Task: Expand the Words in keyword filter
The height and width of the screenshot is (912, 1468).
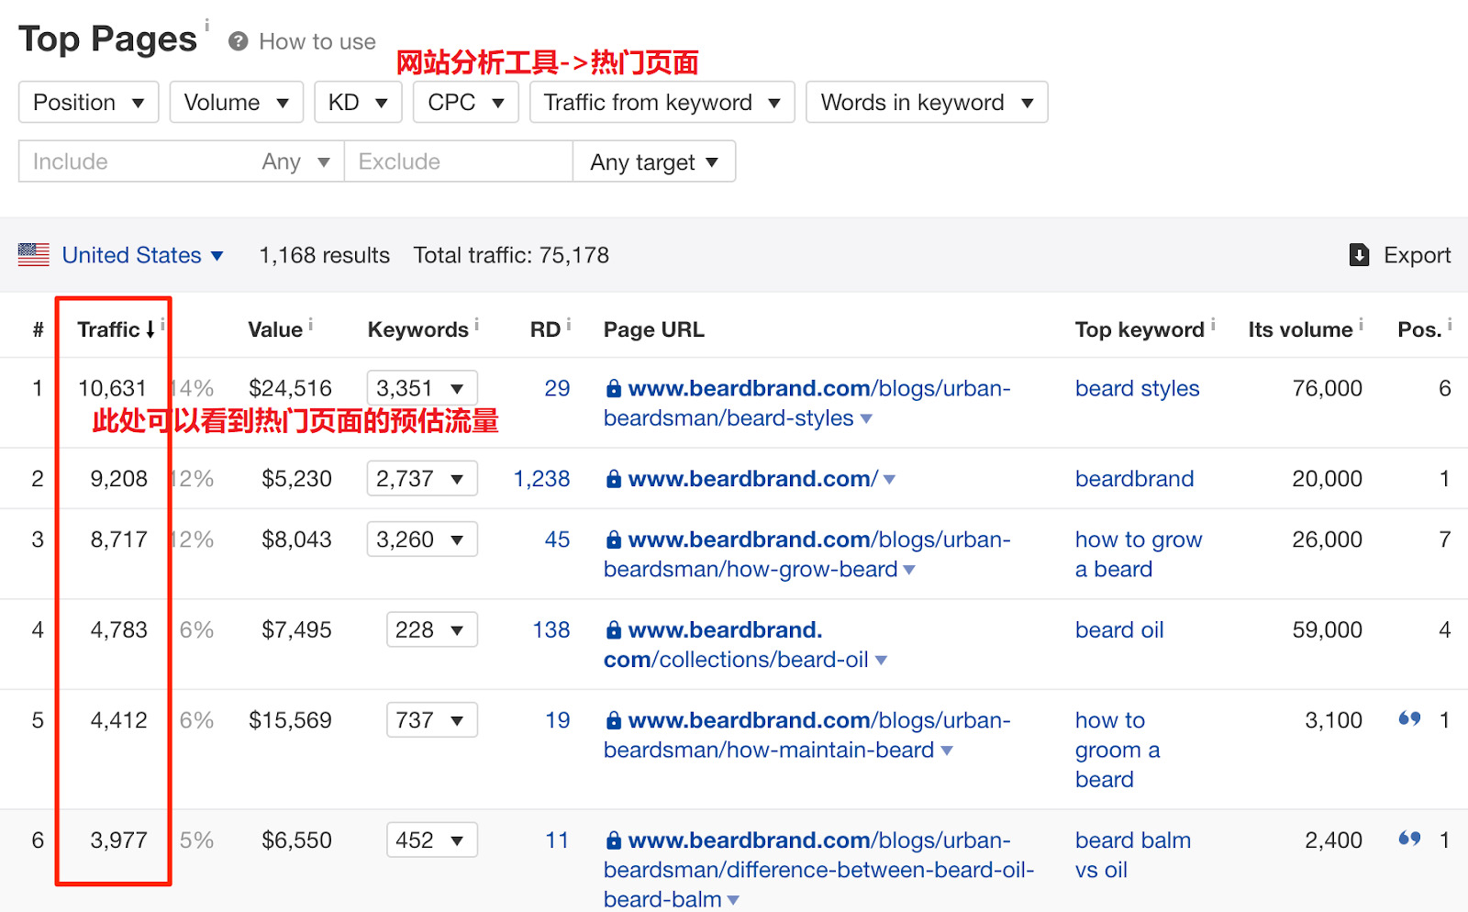Action: [x=926, y=102]
